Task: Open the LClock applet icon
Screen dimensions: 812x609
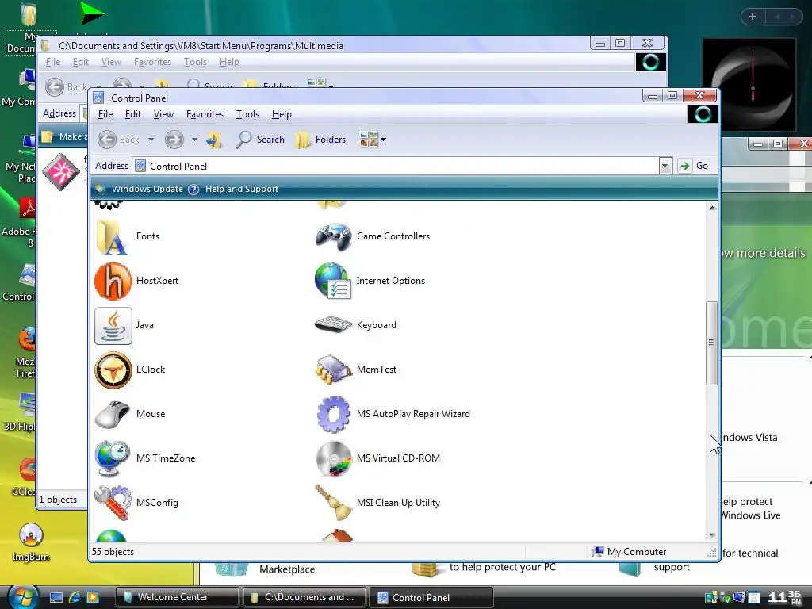Action: click(113, 370)
